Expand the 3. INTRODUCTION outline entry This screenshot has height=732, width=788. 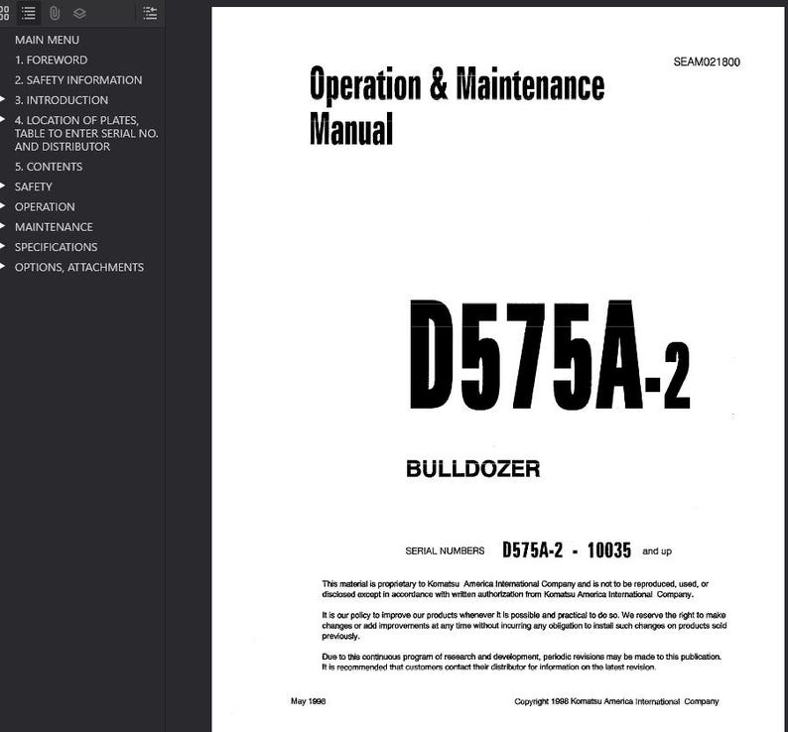(x=3, y=99)
